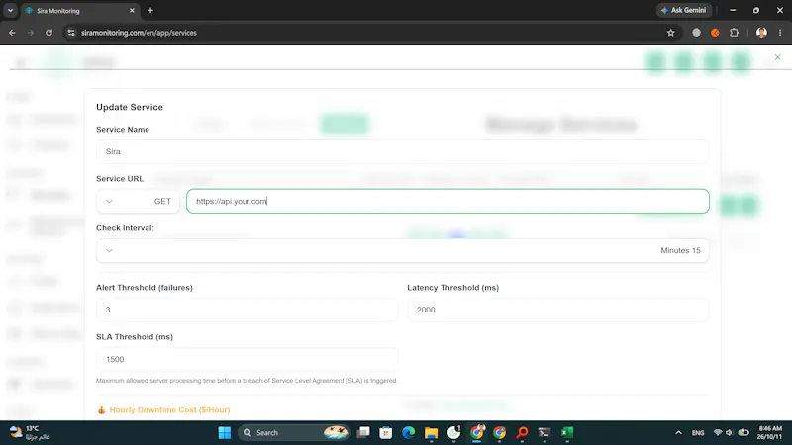Go back to the previous page

pos(12,33)
